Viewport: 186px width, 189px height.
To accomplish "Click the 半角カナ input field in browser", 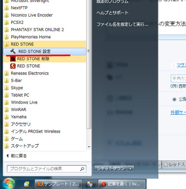I will pos(178,78).
